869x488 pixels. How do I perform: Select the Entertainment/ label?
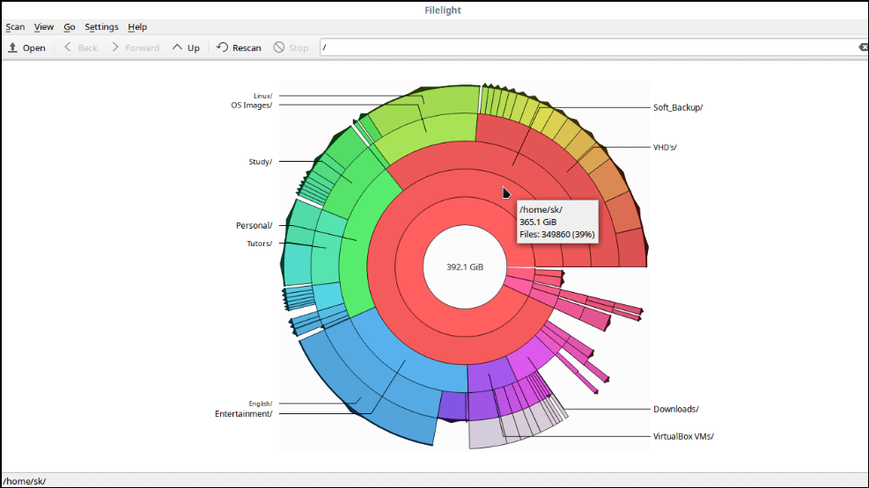243,413
